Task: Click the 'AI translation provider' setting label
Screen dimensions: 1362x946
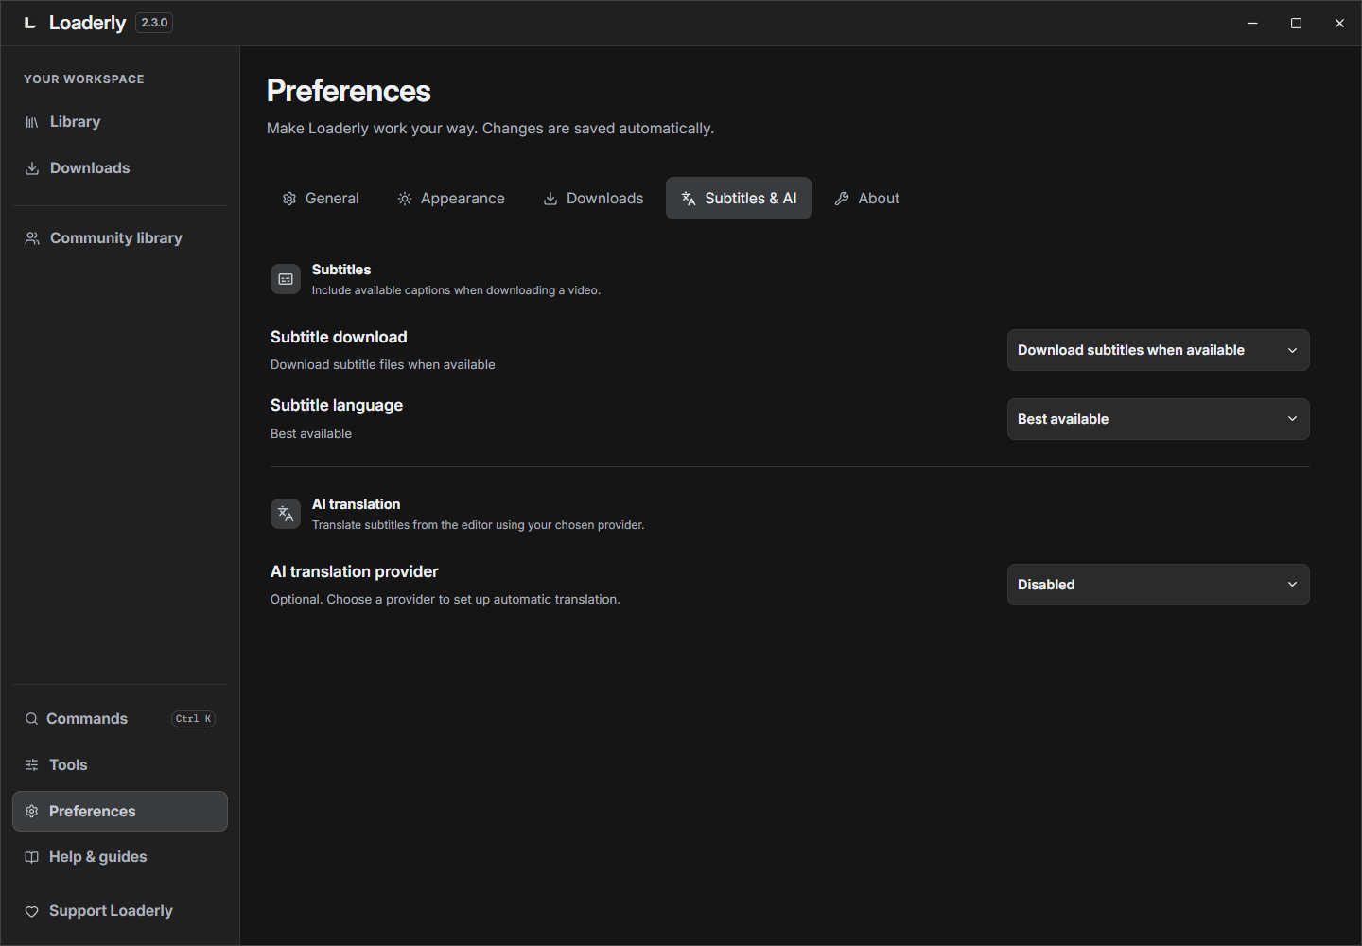Action: pos(355,571)
